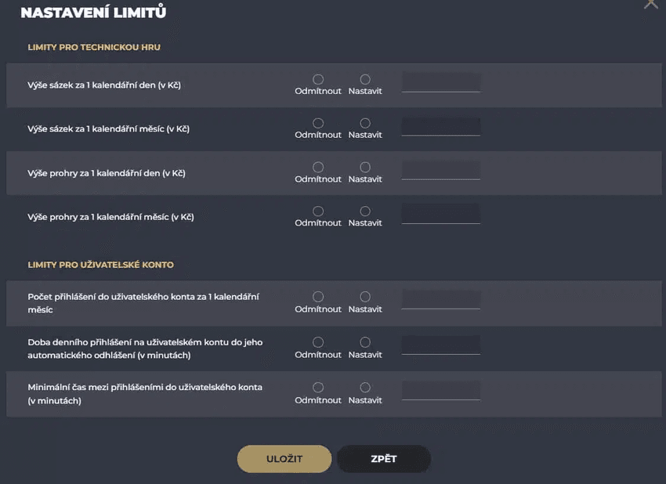Image resolution: width=666 pixels, height=484 pixels.
Task: Select Odmítnout for monthly bet amount limit
Action: tap(318, 123)
